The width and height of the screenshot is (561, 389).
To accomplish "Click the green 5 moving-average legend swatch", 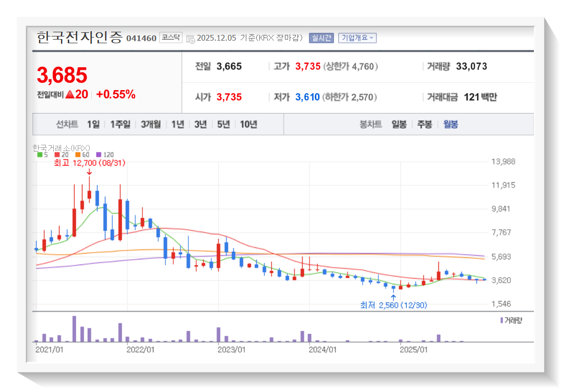I will [40, 155].
